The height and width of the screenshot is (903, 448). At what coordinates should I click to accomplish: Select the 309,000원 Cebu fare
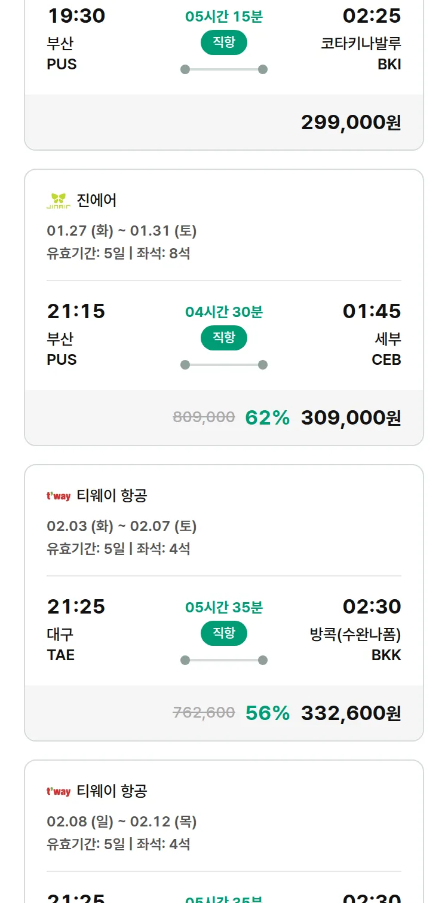[351, 417]
